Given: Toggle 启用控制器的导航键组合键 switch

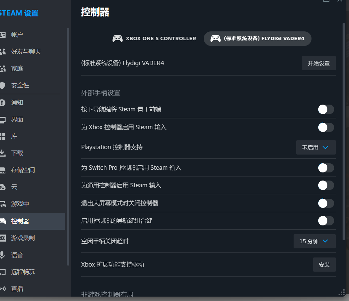Looking at the screenshot, I should (326, 221).
